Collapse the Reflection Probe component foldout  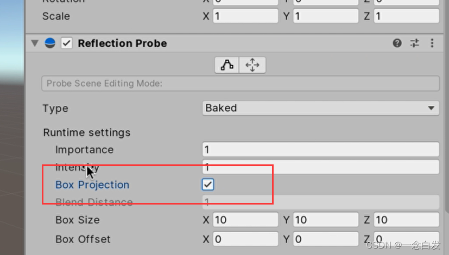pyautogui.click(x=35, y=43)
